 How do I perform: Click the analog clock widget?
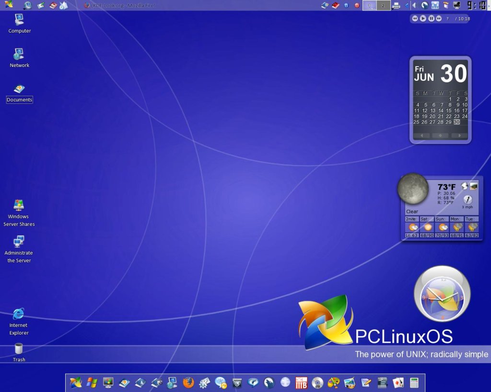(442, 294)
